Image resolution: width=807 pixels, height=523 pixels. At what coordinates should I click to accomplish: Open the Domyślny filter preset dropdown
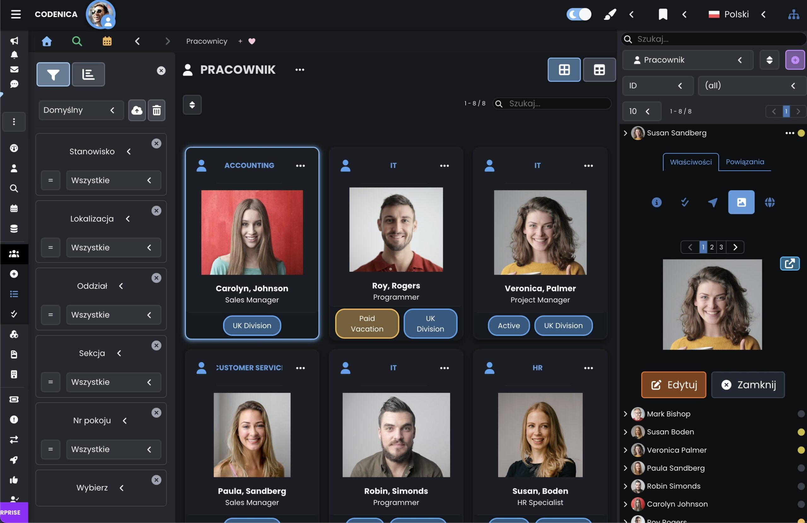coord(81,110)
